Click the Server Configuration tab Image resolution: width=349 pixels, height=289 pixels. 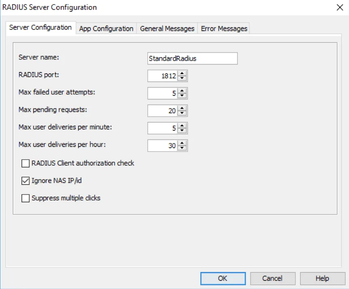click(41, 28)
